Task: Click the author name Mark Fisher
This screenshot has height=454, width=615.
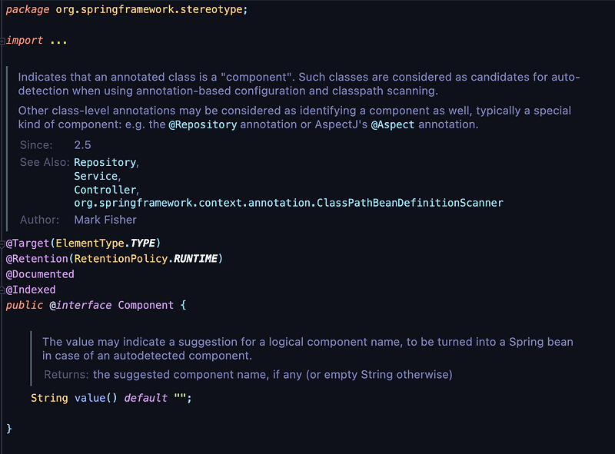Action: tap(105, 219)
